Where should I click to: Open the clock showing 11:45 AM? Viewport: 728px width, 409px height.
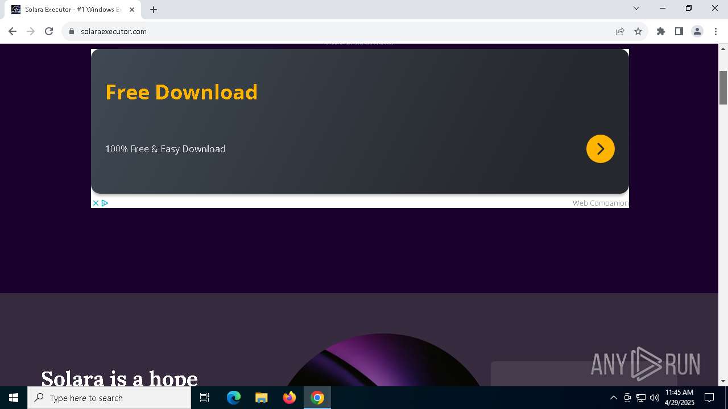(680, 398)
